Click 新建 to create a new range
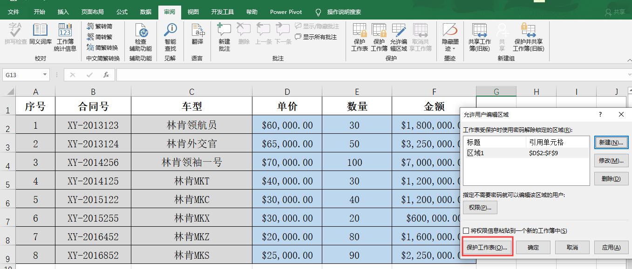Image resolution: width=632 pixels, height=269 pixels. (x=611, y=143)
